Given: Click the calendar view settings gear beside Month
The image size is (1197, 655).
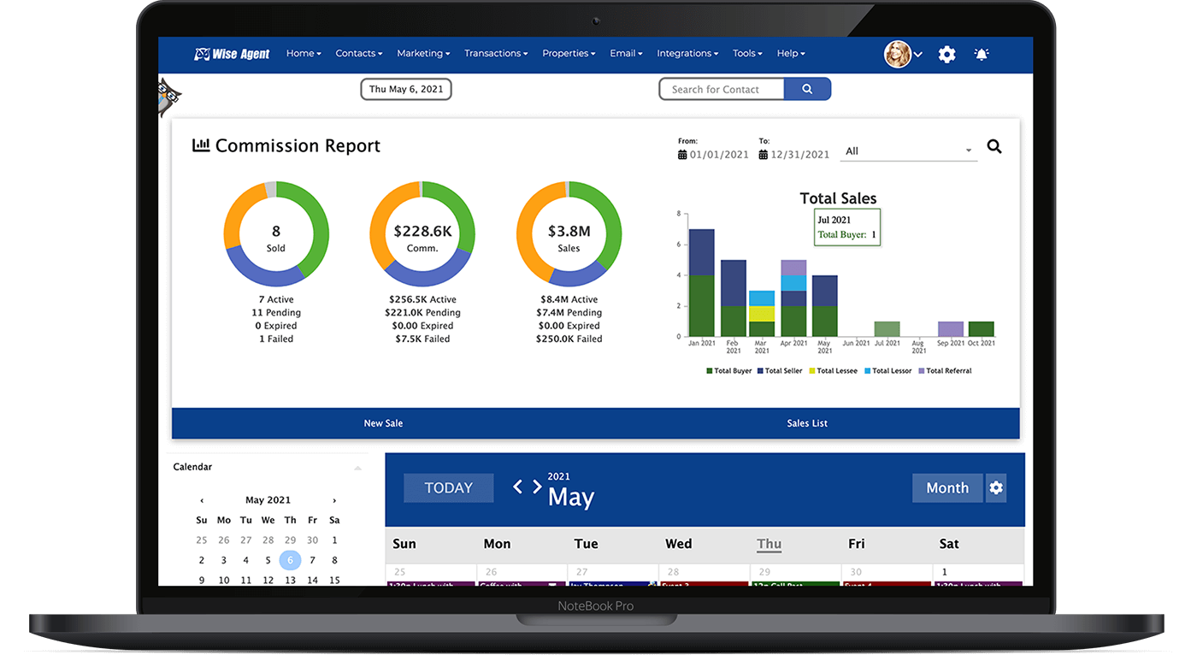Looking at the screenshot, I should (x=995, y=488).
